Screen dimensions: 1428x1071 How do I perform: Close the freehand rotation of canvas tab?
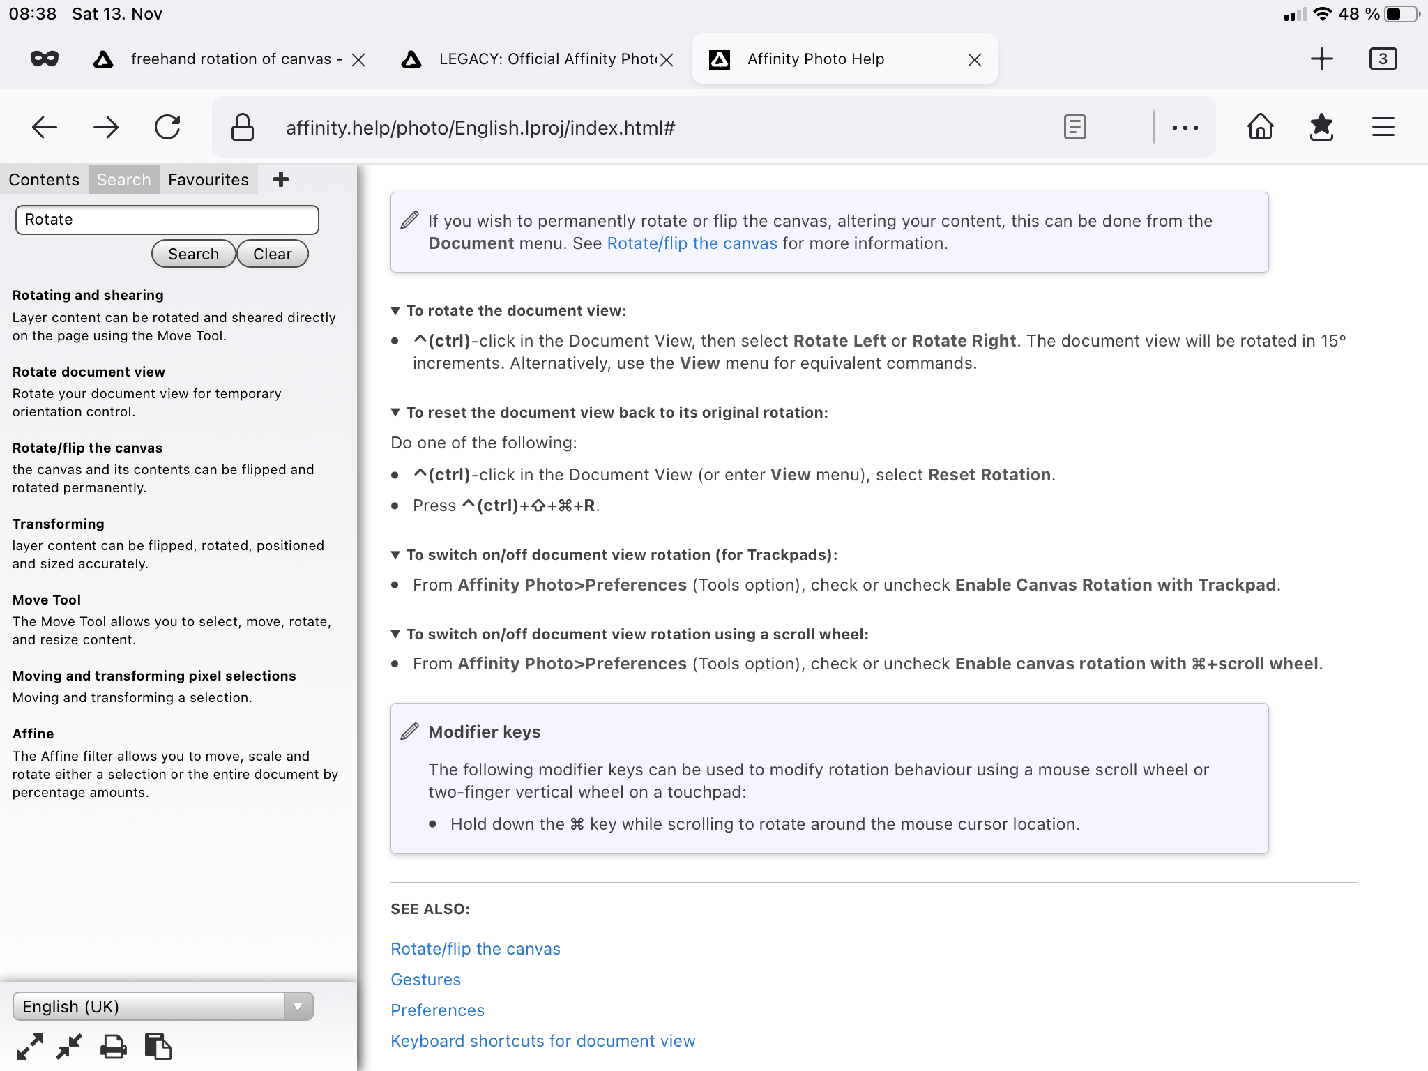point(358,60)
